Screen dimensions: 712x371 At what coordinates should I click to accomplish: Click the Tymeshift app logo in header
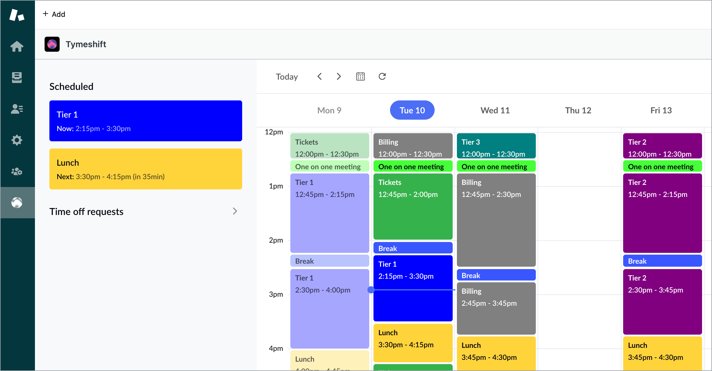coord(52,44)
